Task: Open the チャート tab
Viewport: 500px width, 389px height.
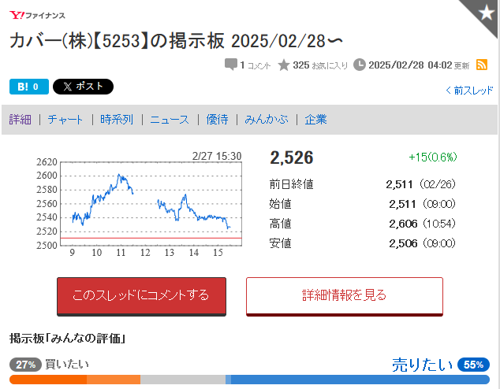Action: tap(65, 120)
